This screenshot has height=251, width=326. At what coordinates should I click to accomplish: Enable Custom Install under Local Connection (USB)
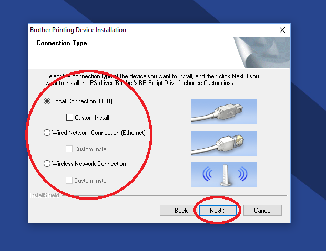[x=69, y=118]
